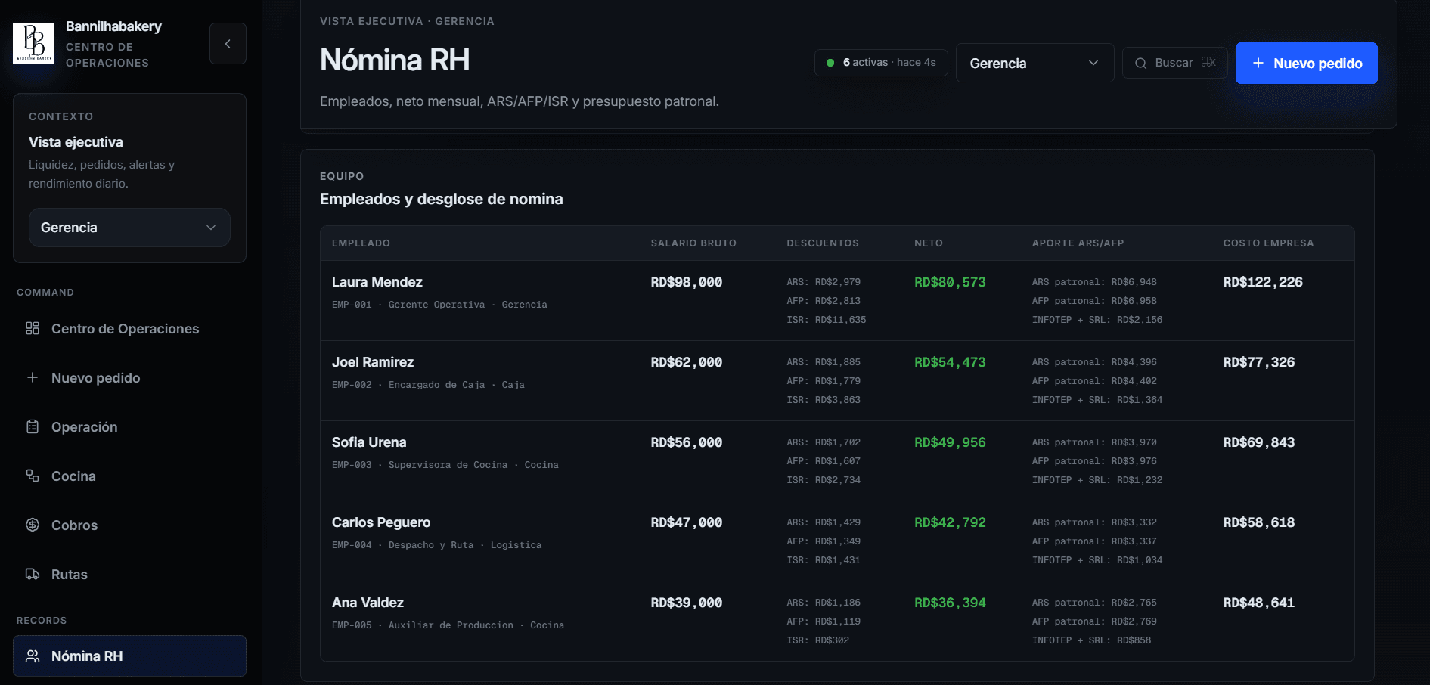Click gross salary RD$62,000
This screenshot has width=1430, height=685.
(x=687, y=362)
